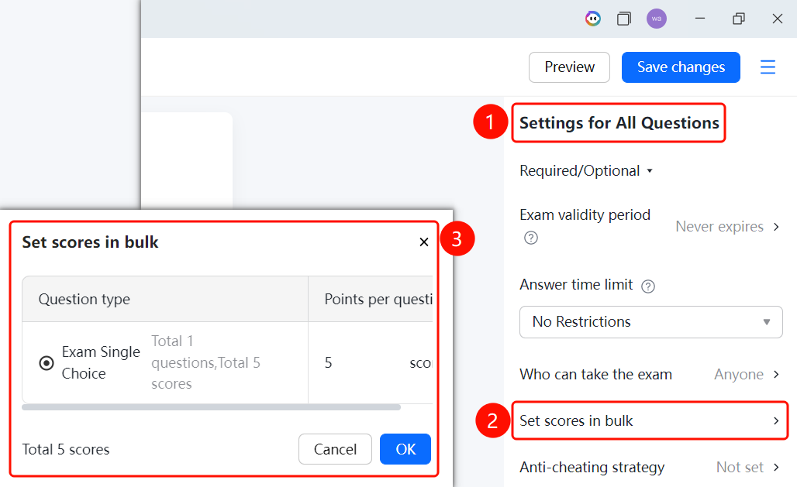Click help icon beside Answer time limit

coord(647,286)
